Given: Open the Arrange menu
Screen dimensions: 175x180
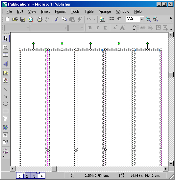Looking at the screenshot, I should coord(105,11).
